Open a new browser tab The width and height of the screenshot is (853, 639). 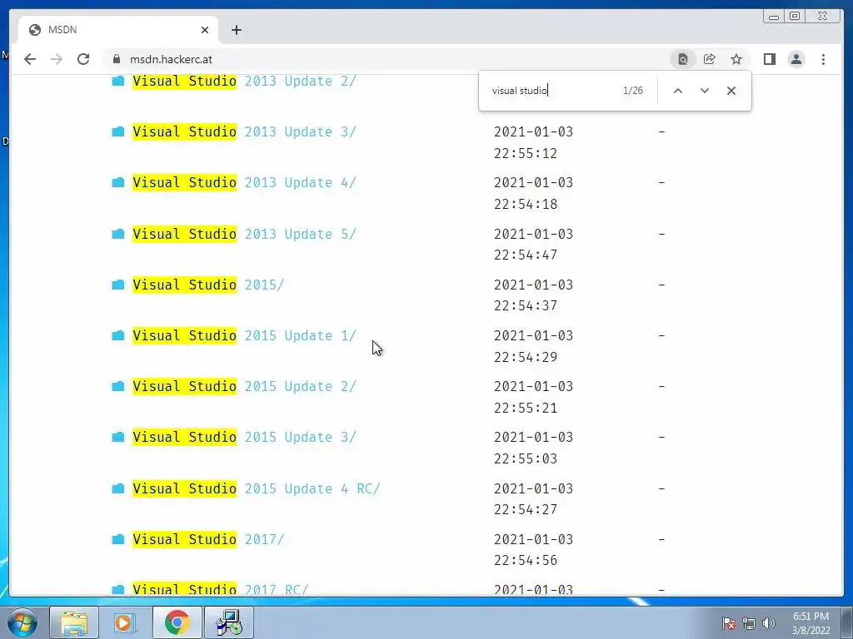236,30
